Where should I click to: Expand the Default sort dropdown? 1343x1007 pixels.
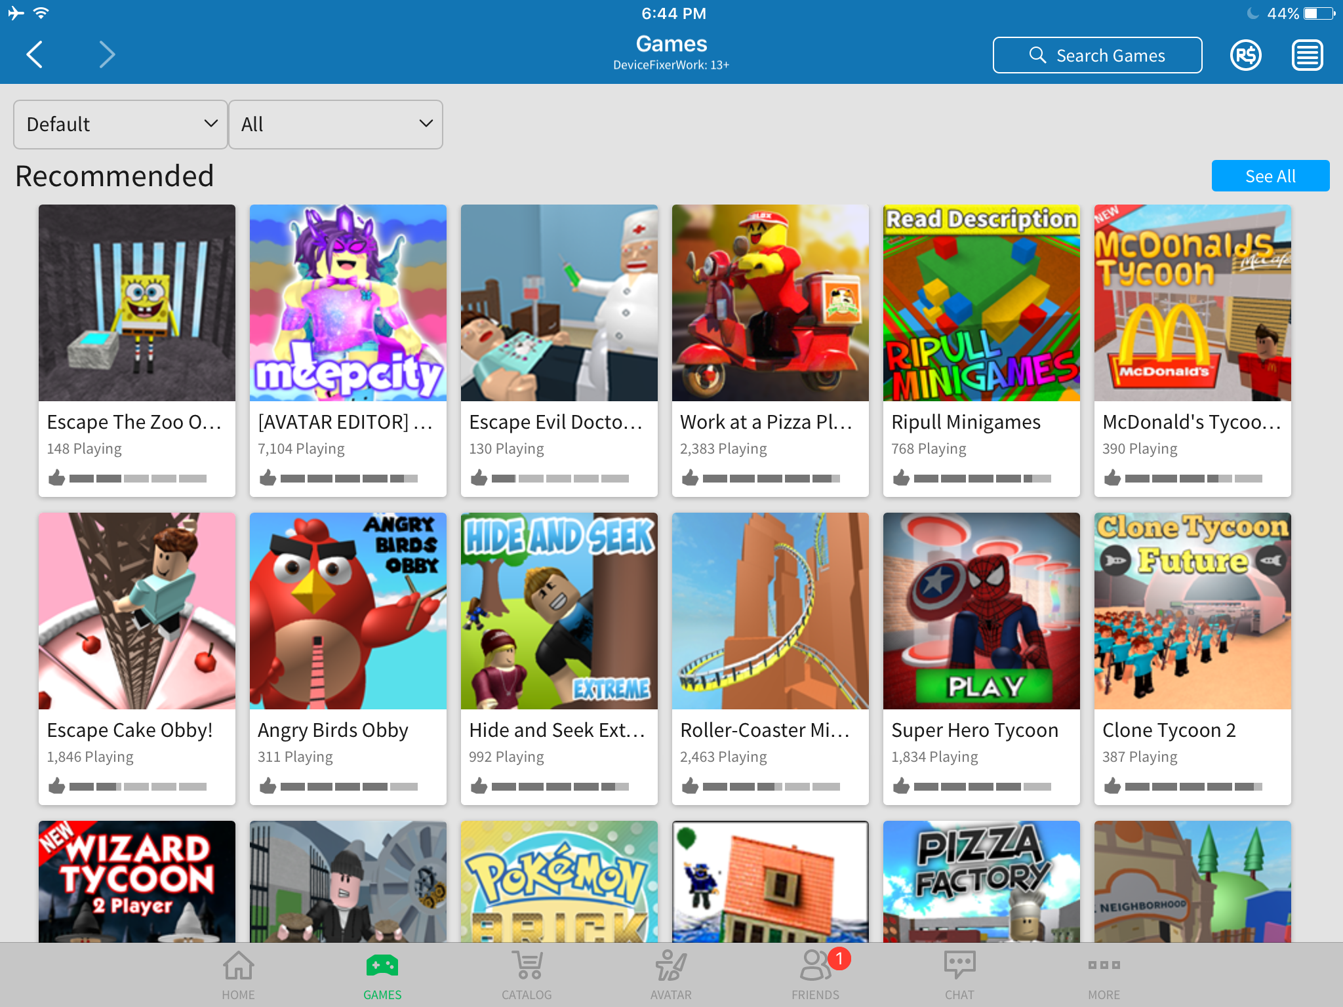click(121, 124)
